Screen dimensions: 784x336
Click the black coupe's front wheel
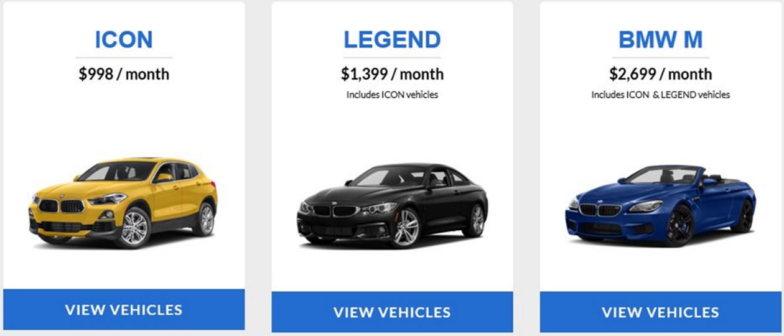tap(406, 227)
